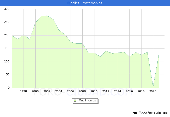Click the y-axis label 100
This screenshot has width=170, height=117.
[7, 62]
